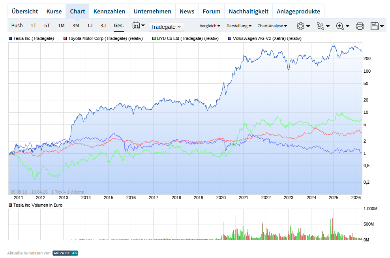Click the ARIVA.DE AG logo
390x258 pixels.
[65, 253]
